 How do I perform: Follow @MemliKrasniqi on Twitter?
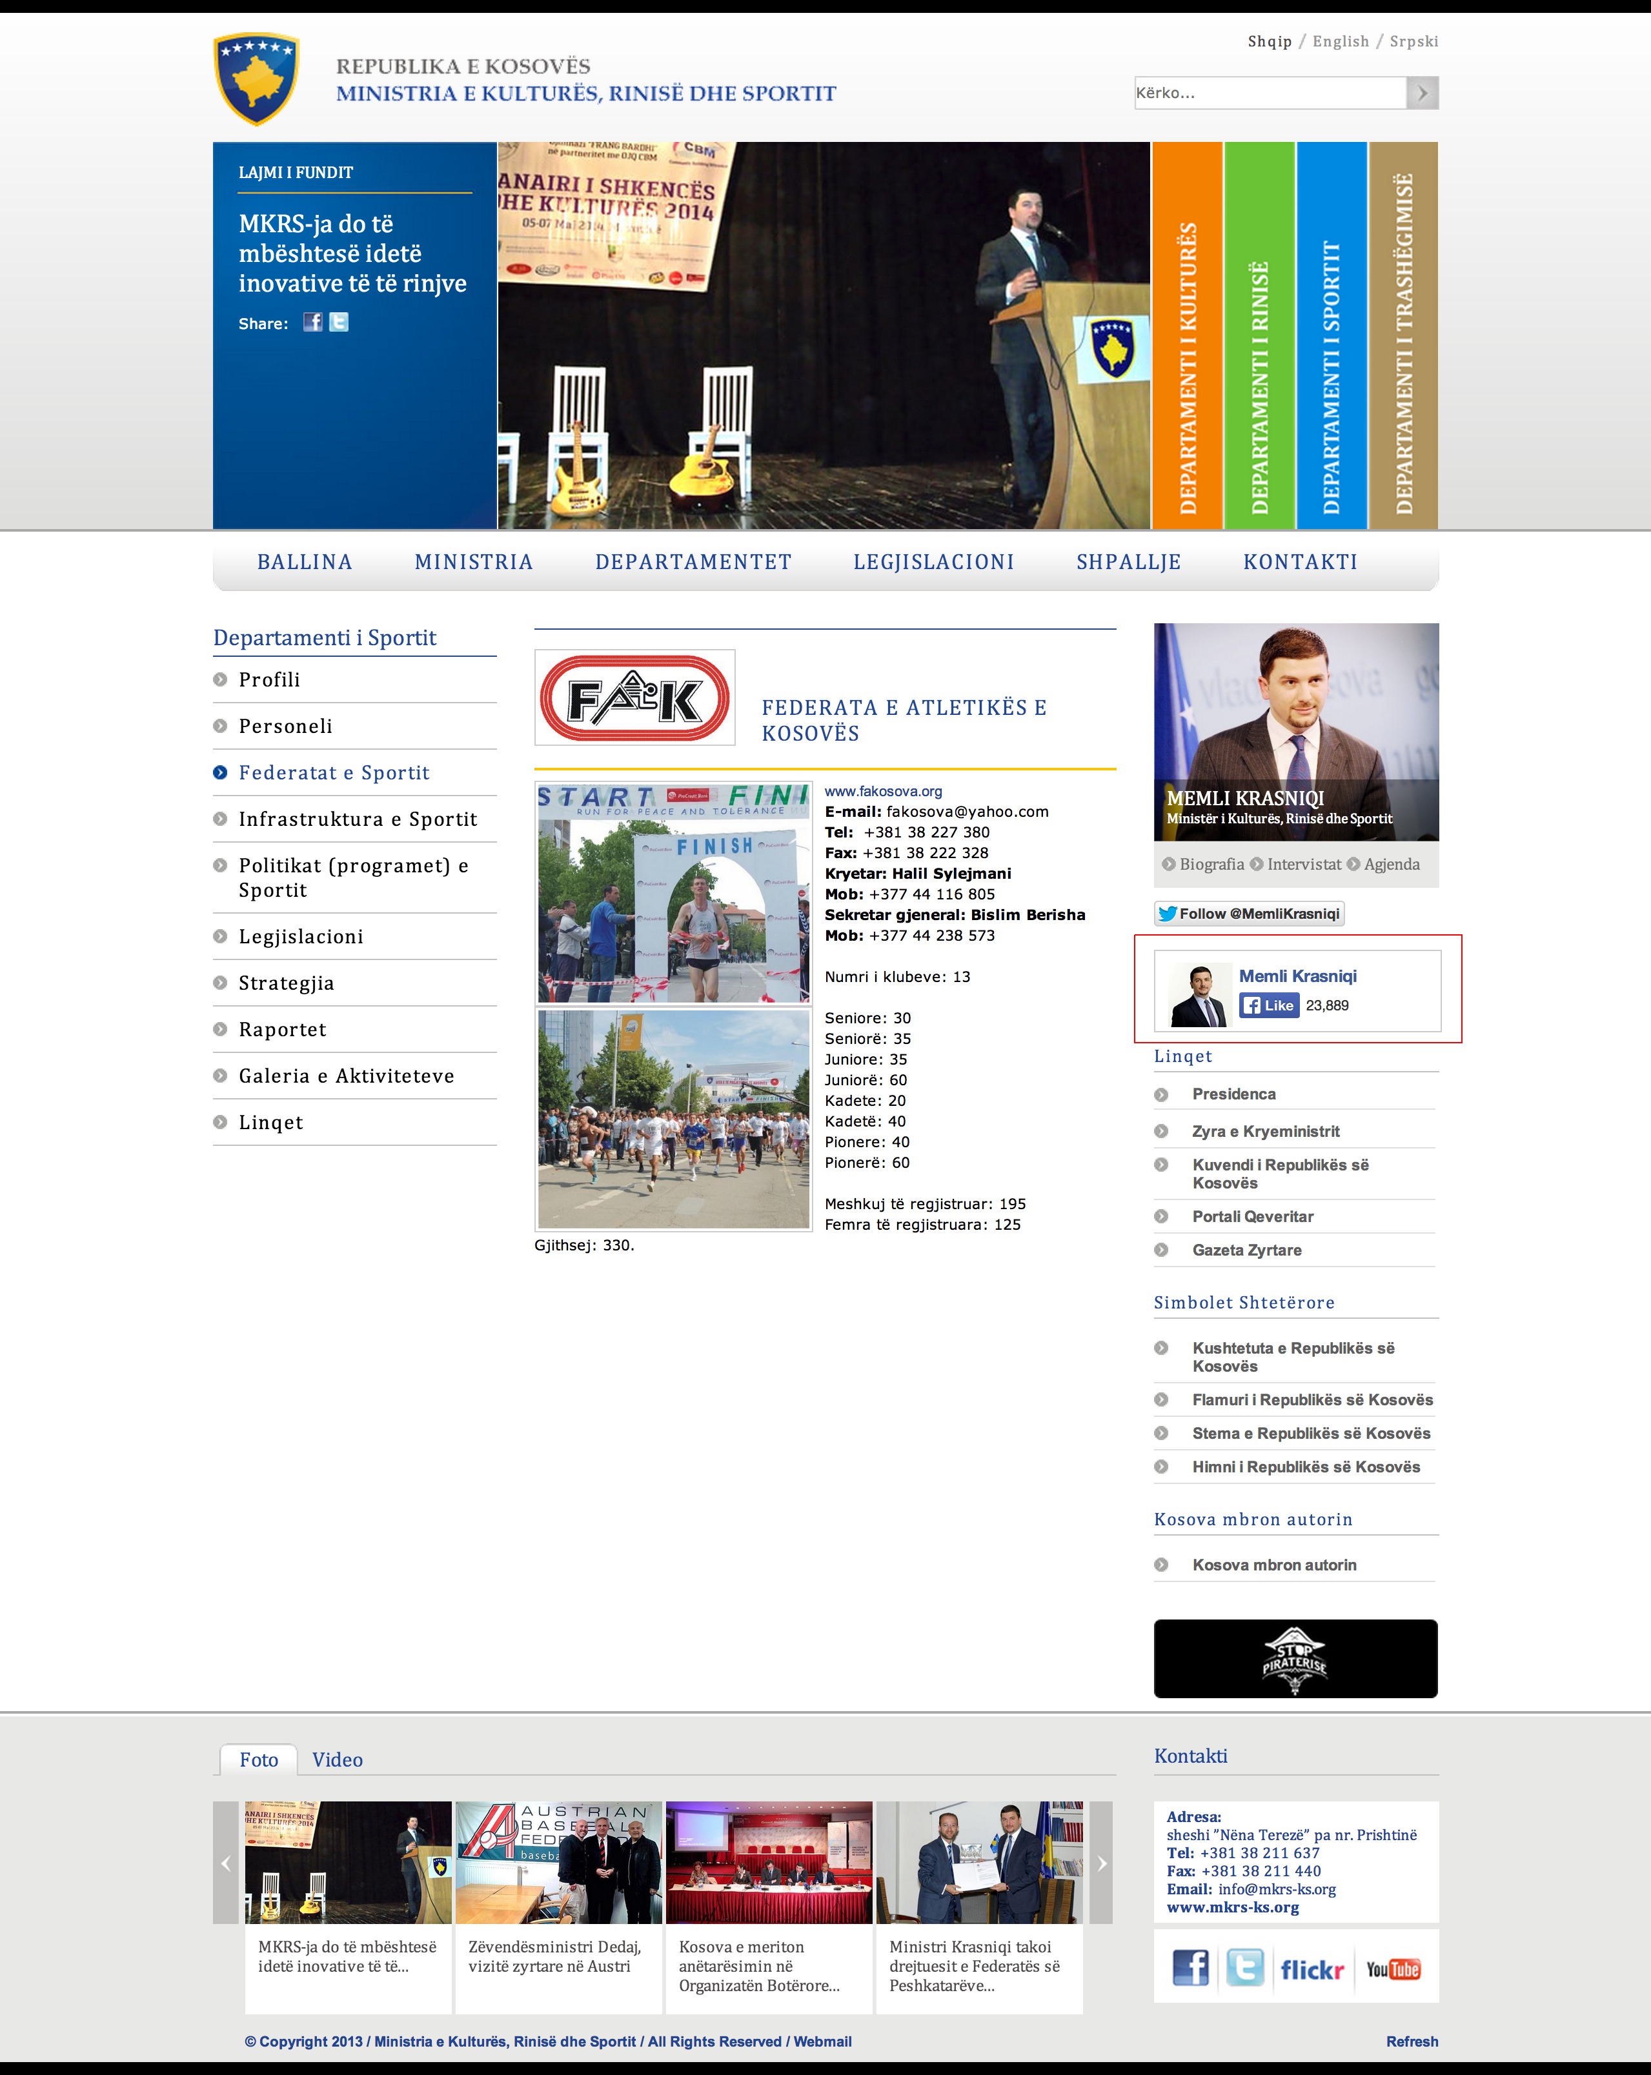[1249, 914]
